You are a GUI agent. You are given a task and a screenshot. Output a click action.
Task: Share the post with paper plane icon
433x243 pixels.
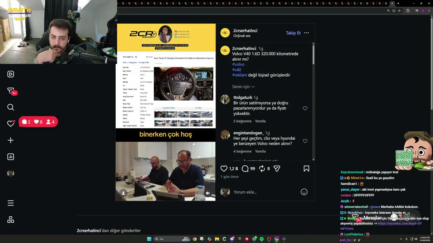(x=277, y=168)
